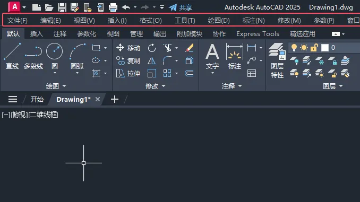Select the Circle (圆) tool
Screen dimensions: 360x202
click(54, 56)
